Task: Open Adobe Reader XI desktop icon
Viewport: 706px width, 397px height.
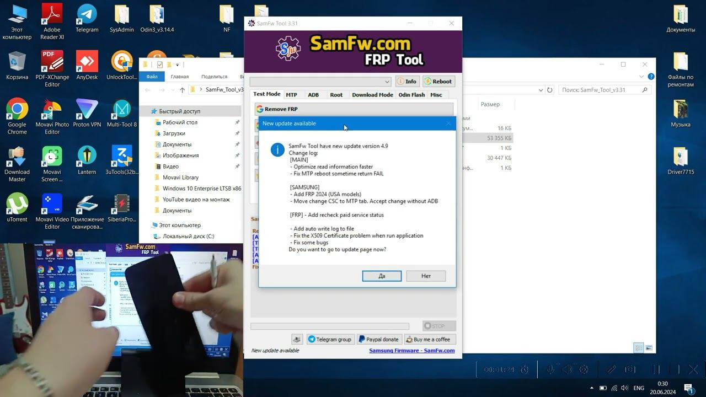Action: pyautogui.click(x=52, y=22)
